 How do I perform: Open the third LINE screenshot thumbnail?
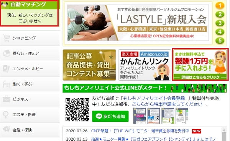[x=168, y=116]
